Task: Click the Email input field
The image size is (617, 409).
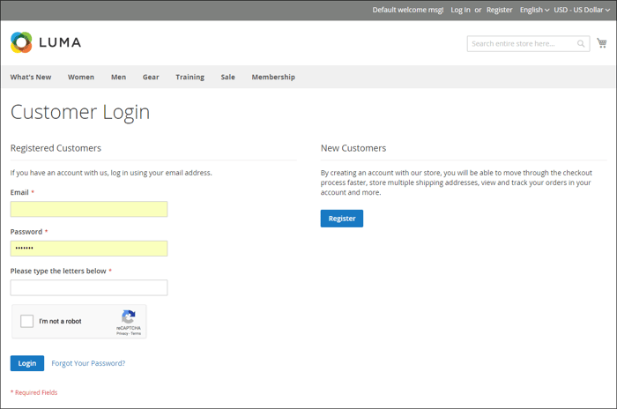Action: [x=89, y=209]
